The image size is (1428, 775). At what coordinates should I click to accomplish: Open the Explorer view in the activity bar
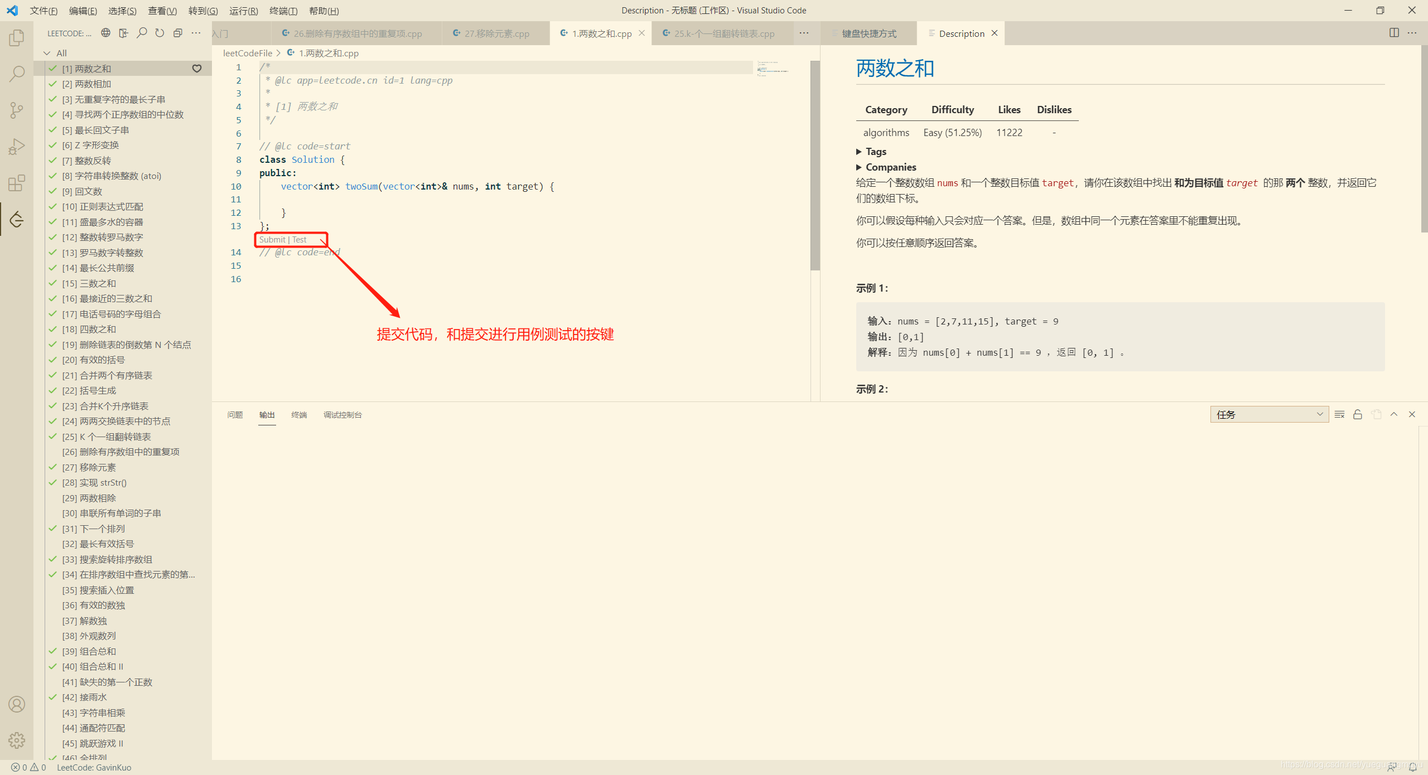click(17, 37)
